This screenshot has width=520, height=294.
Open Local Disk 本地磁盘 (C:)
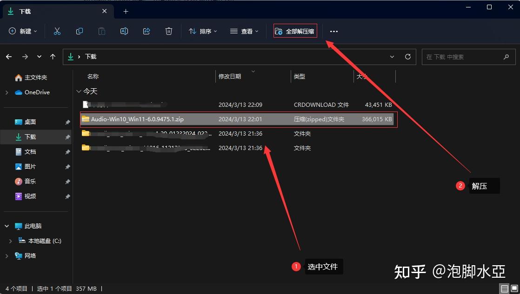coord(40,241)
